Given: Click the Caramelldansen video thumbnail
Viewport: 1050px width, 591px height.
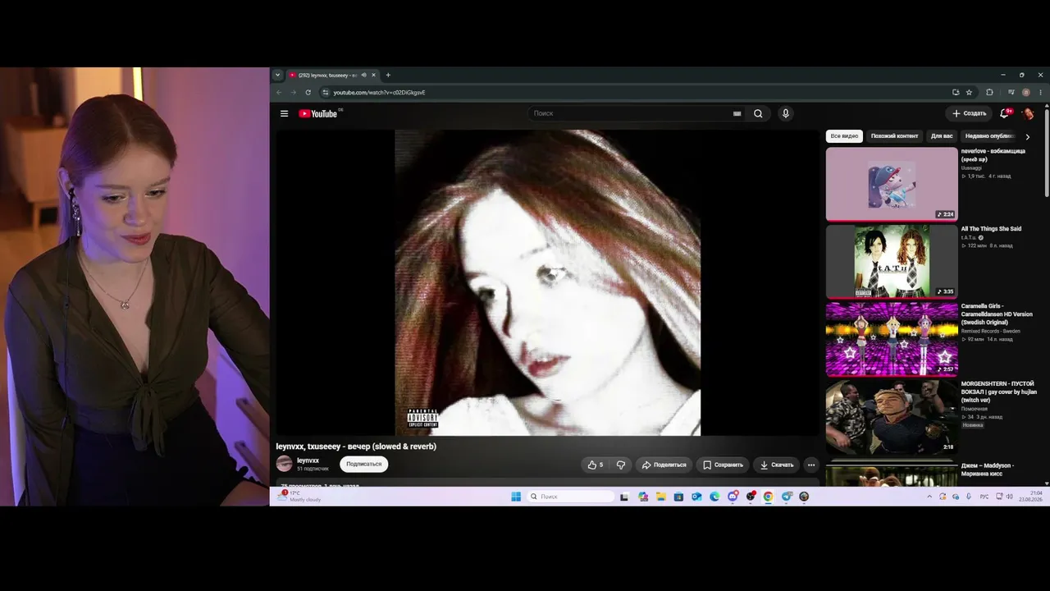Looking at the screenshot, I should click(892, 339).
